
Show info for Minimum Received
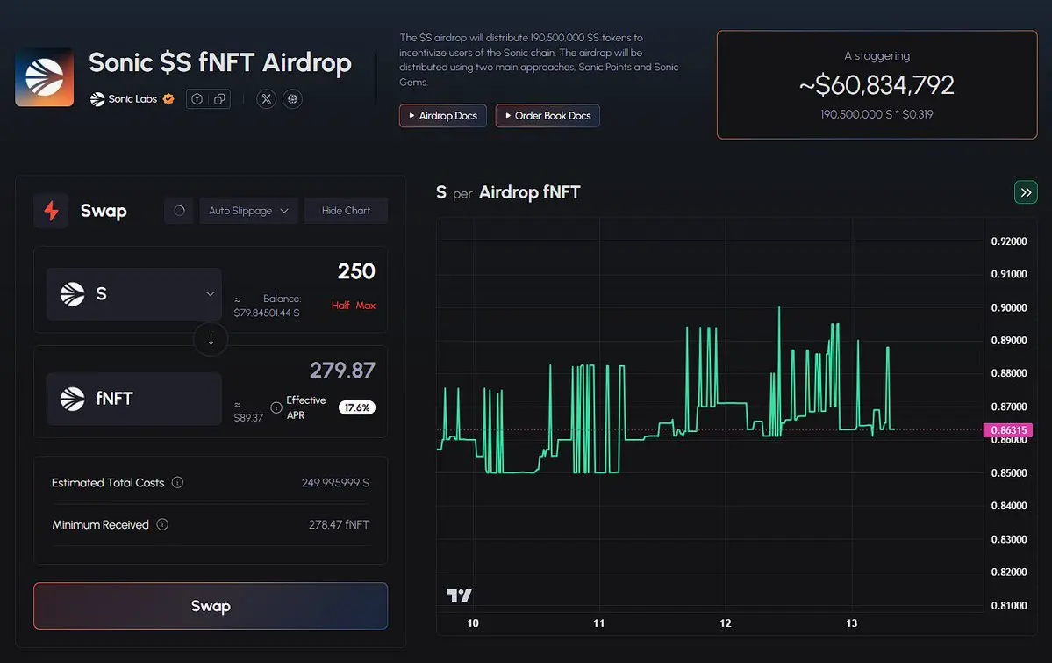tap(162, 524)
